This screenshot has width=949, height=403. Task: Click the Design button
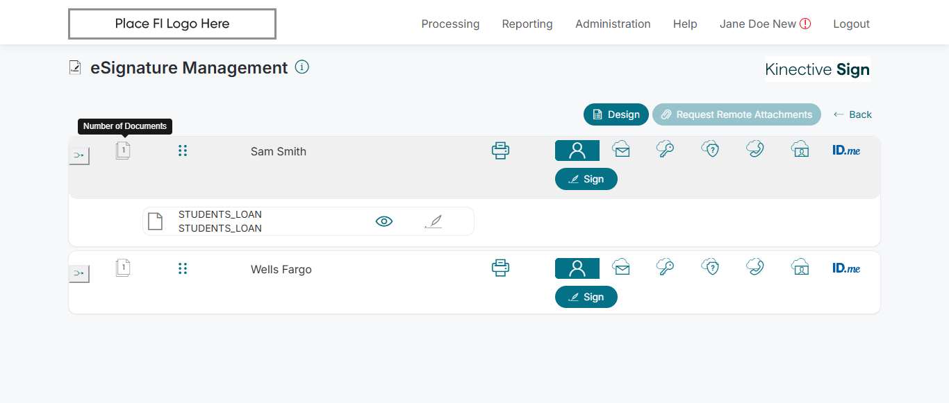point(616,114)
